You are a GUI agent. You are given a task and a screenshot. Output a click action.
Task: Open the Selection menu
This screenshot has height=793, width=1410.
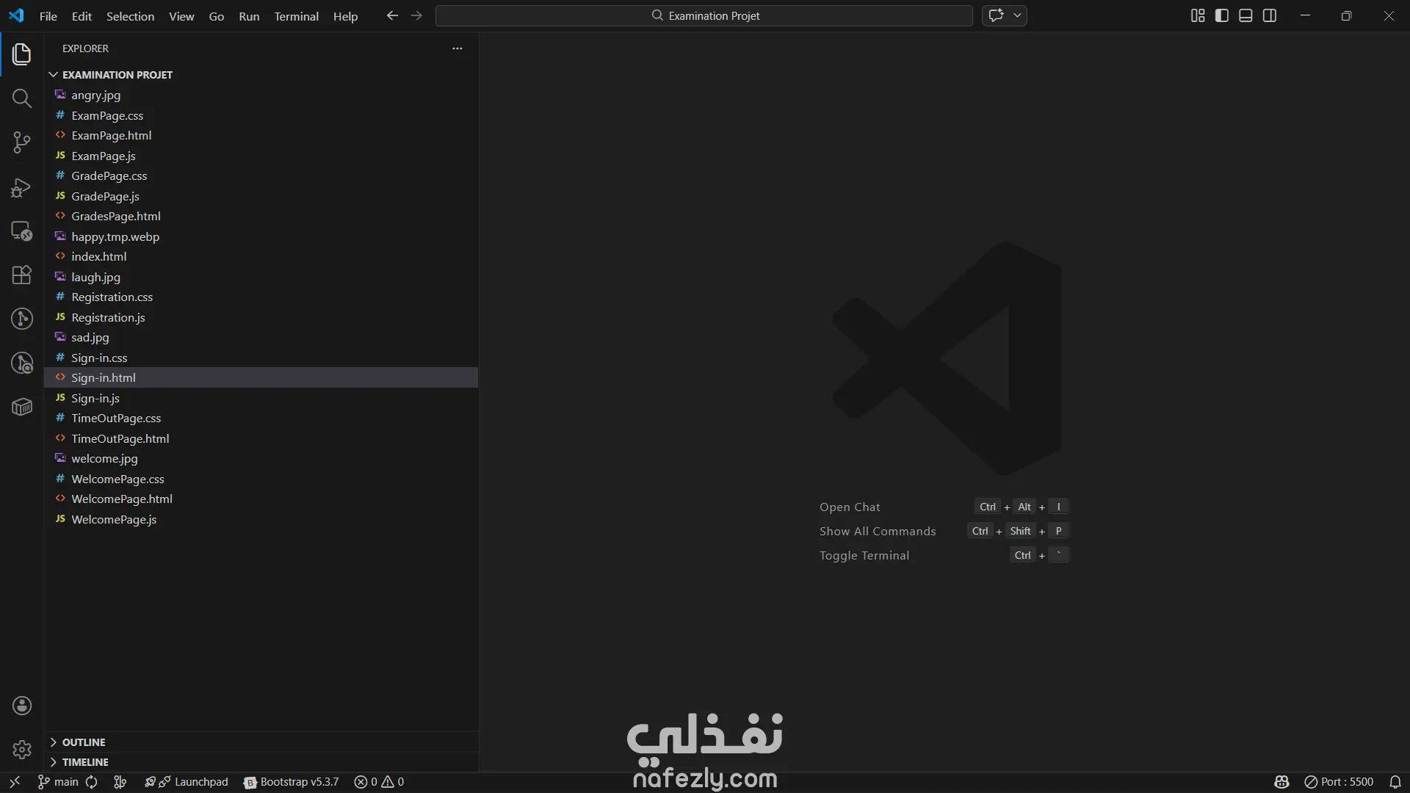click(x=130, y=16)
